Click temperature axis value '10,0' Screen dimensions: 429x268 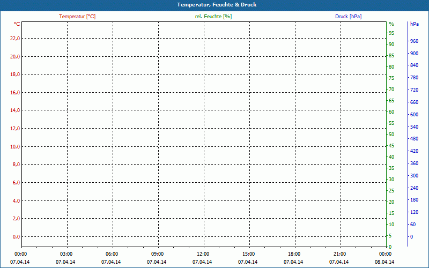(x=15, y=146)
